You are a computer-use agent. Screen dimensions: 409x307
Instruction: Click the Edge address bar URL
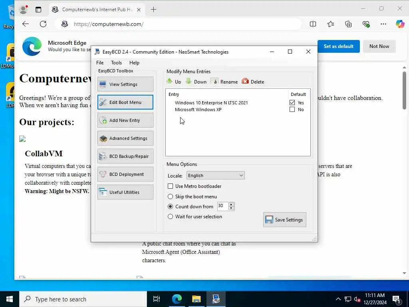point(109,24)
